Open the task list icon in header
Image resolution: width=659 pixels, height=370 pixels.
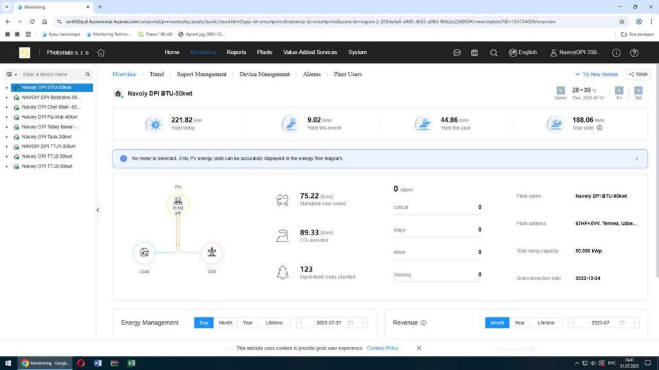point(475,53)
